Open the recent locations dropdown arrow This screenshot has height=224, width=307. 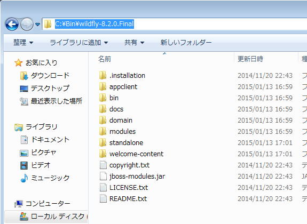pos(37,25)
